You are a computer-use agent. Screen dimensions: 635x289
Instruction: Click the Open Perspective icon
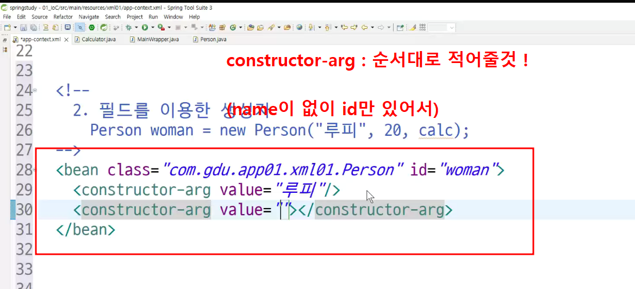[x=400, y=28]
